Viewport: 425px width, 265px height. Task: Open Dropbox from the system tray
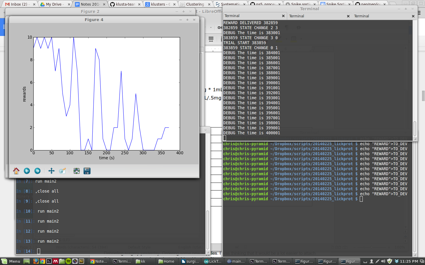coord(397,261)
